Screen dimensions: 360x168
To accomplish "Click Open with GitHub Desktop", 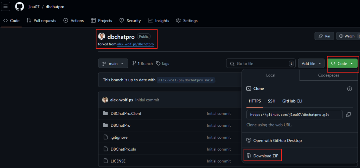I will [274, 141].
